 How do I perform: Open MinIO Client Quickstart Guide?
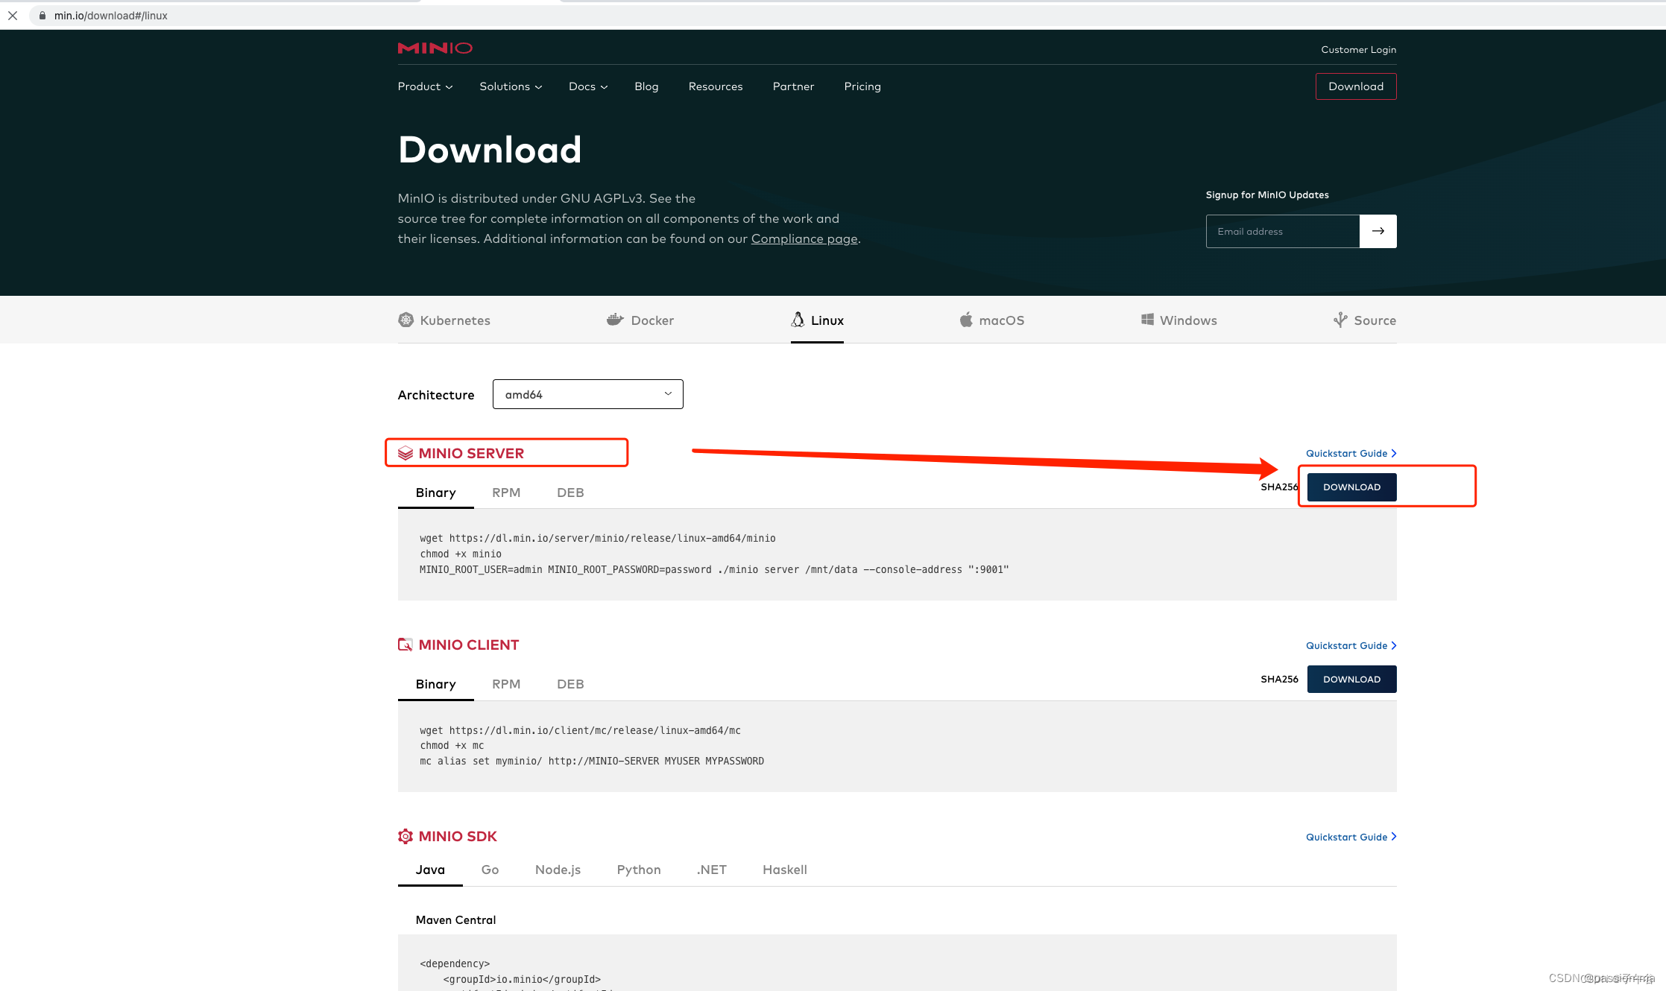(1351, 645)
